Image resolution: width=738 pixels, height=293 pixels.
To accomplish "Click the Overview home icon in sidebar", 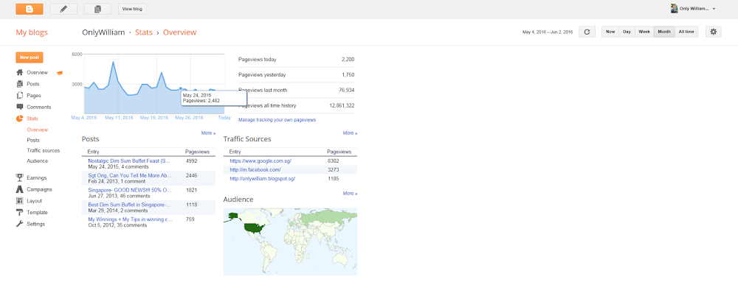I will click(x=19, y=72).
